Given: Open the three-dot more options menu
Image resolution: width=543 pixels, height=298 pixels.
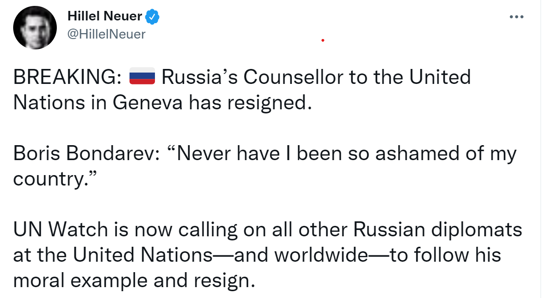Looking at the screenshot, I should (517, 17).
